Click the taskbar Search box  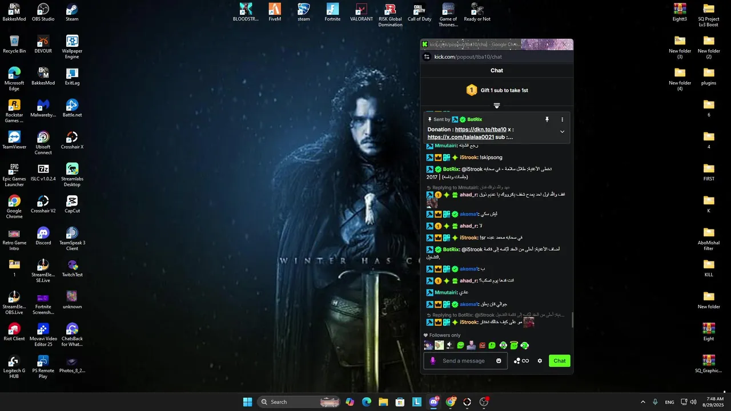click(x=299, y=402)
